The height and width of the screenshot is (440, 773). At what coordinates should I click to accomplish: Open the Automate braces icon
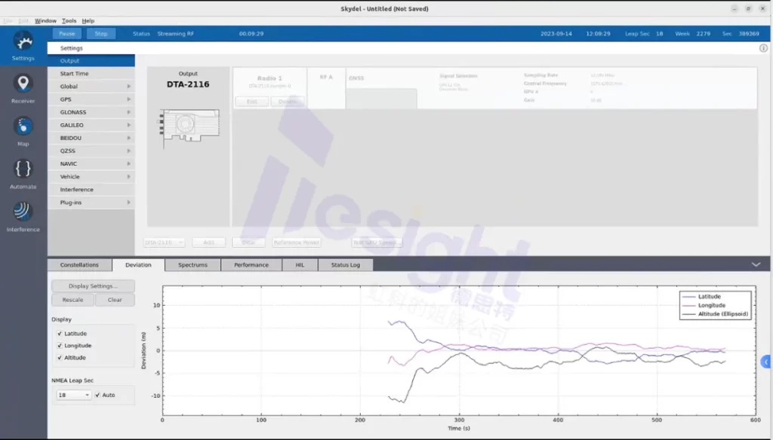23,170
